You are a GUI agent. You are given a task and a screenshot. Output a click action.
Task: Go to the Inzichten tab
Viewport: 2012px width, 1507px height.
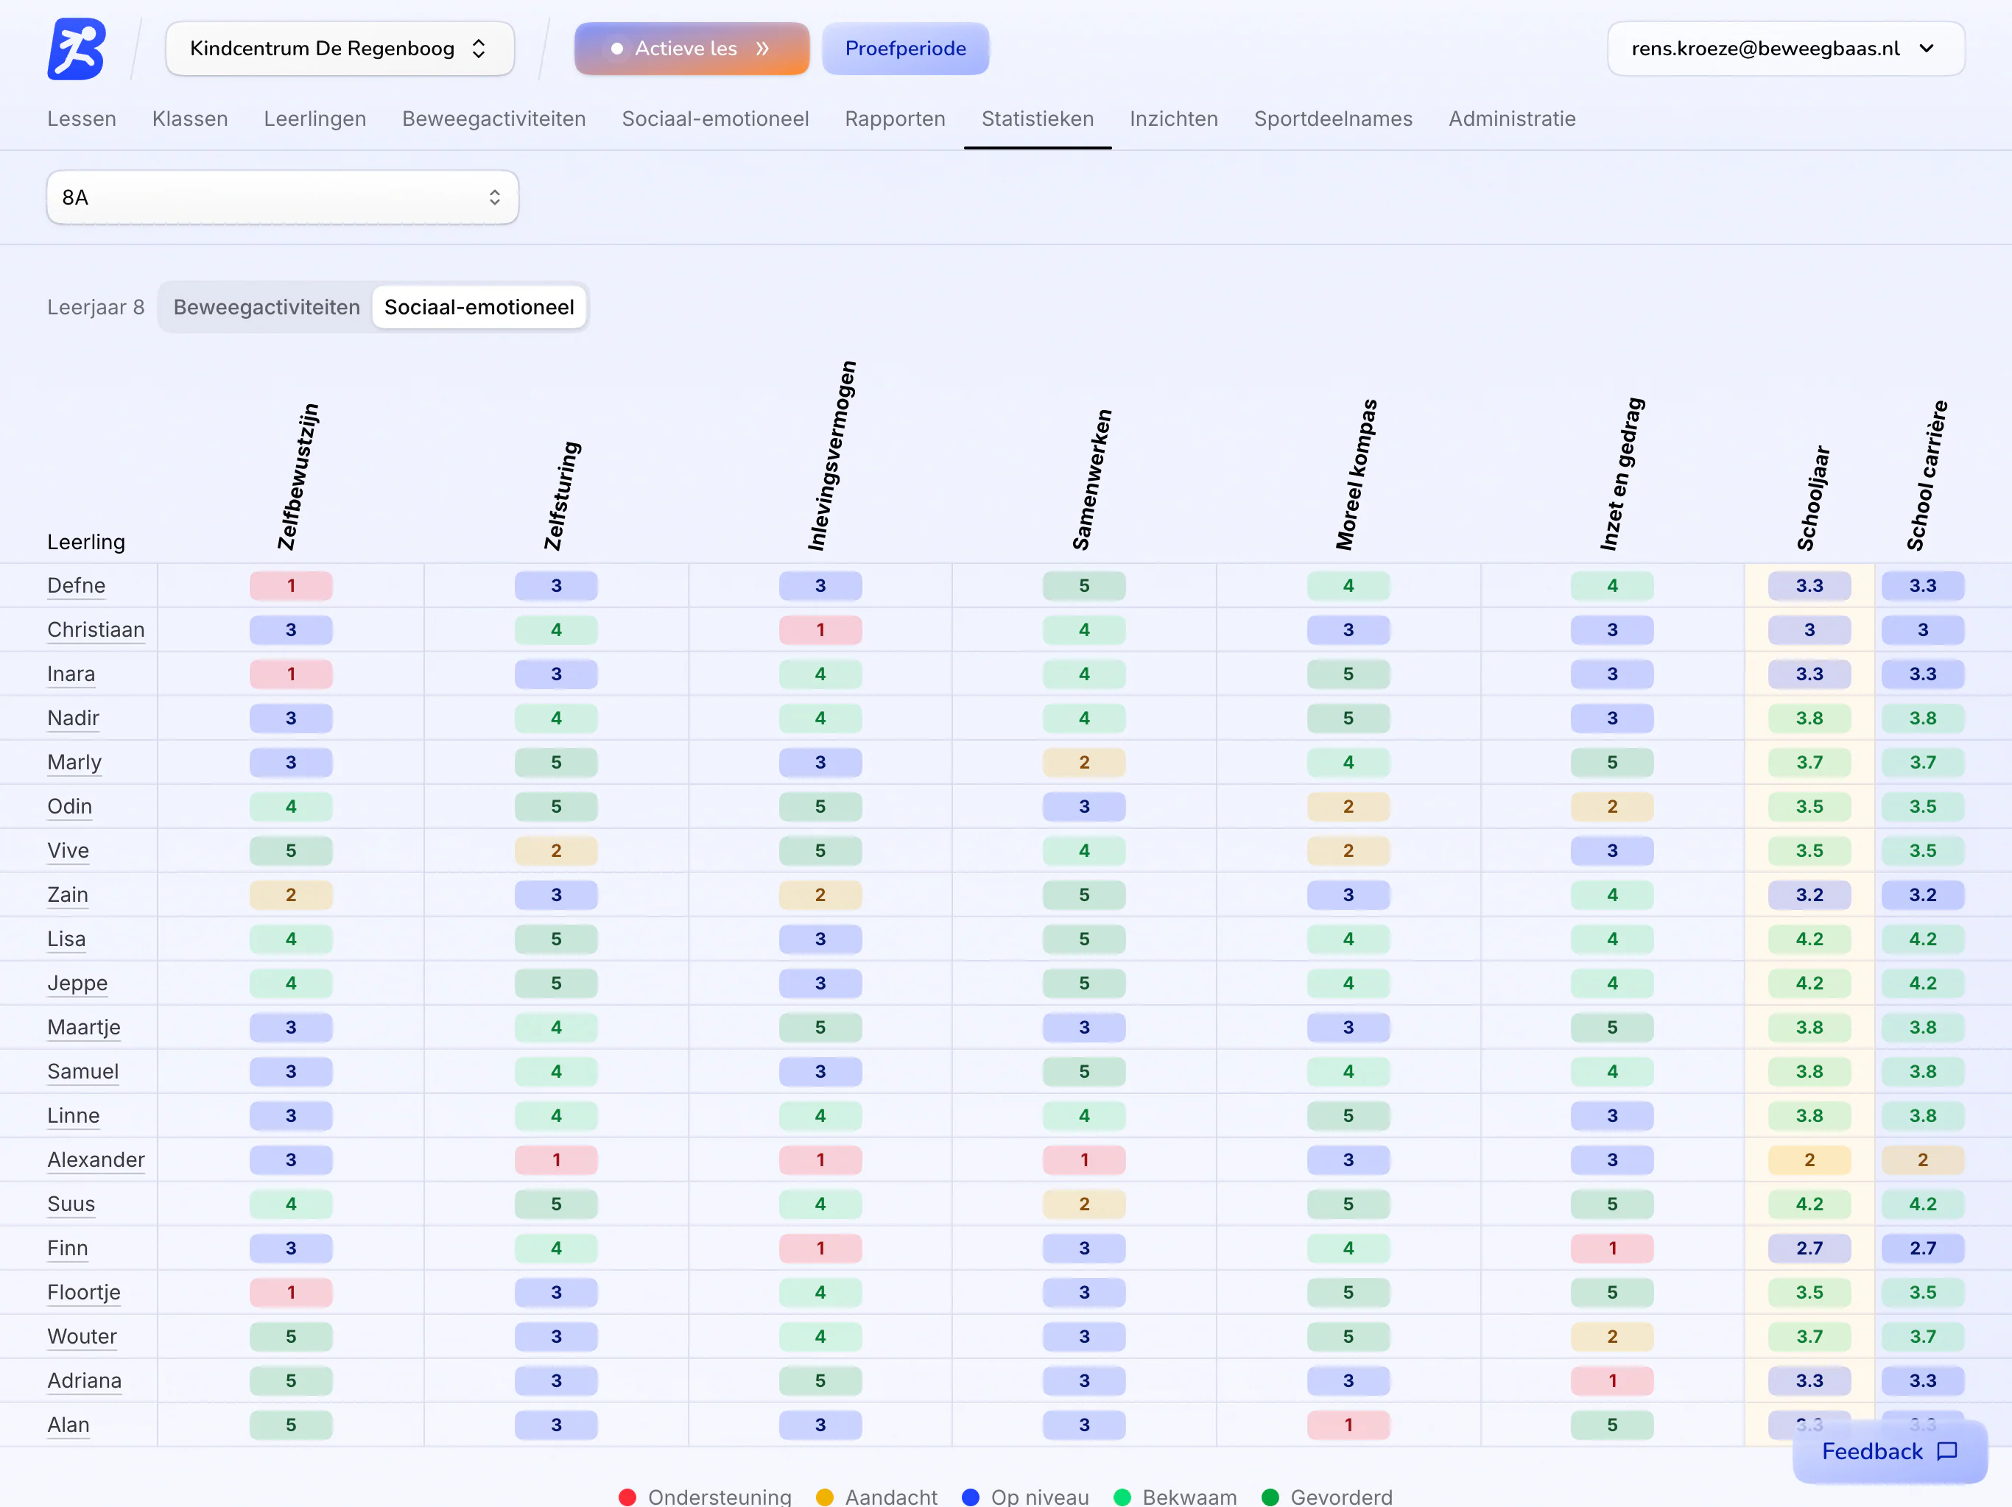click(x=1173, y=119)
